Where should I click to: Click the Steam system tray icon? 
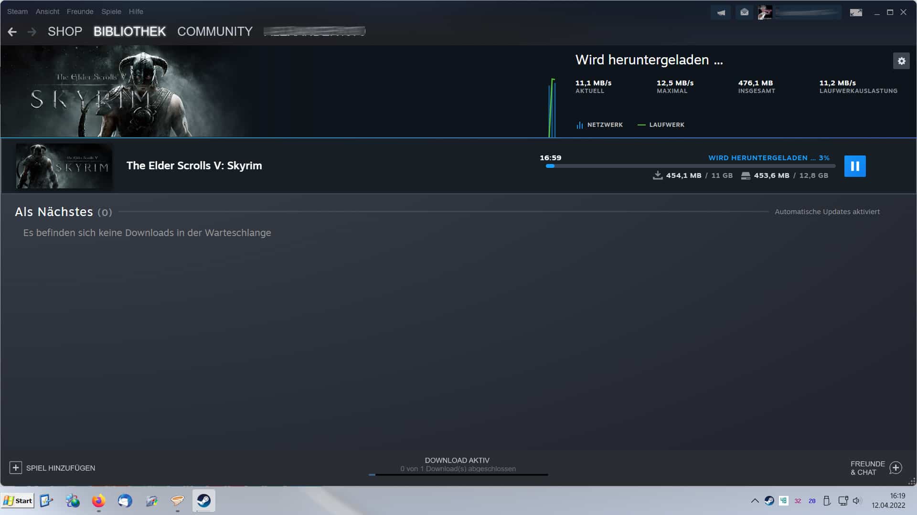[769, 501]
